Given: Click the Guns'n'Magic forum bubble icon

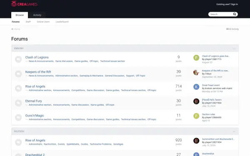Looking at the screenshot, I should 18,117.
